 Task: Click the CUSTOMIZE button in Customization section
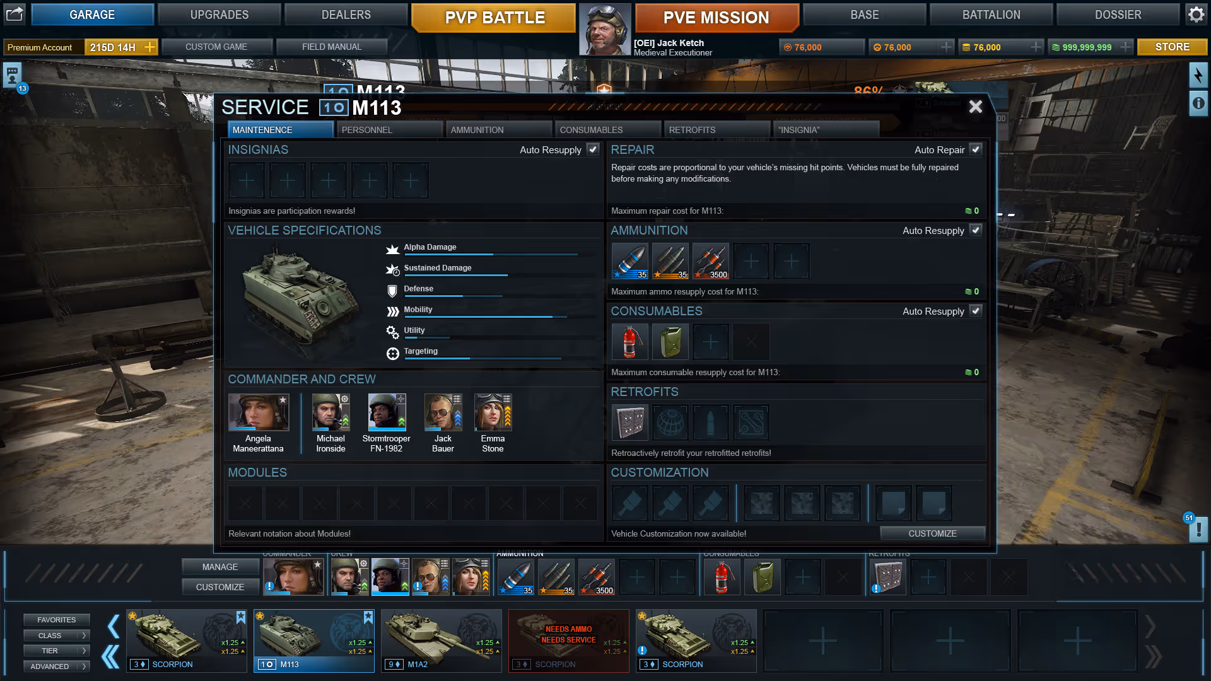click(x=932, y=533)
